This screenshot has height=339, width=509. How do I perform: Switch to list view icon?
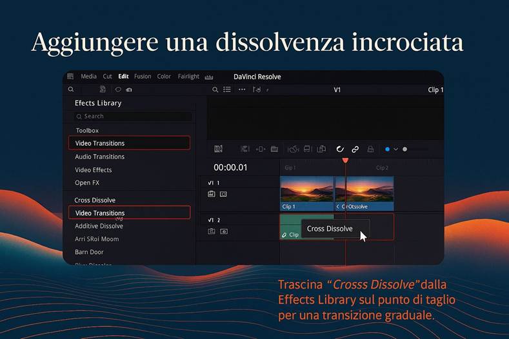[227, 89]
